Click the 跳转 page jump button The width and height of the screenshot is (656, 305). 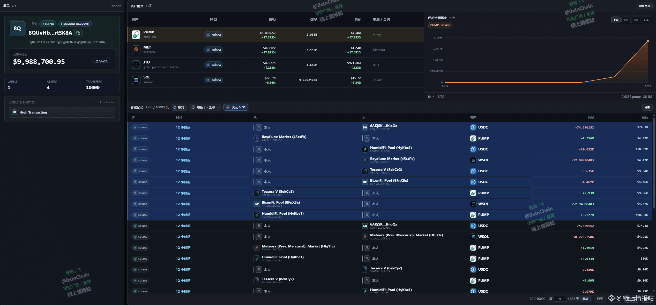[x=585, y=299]
